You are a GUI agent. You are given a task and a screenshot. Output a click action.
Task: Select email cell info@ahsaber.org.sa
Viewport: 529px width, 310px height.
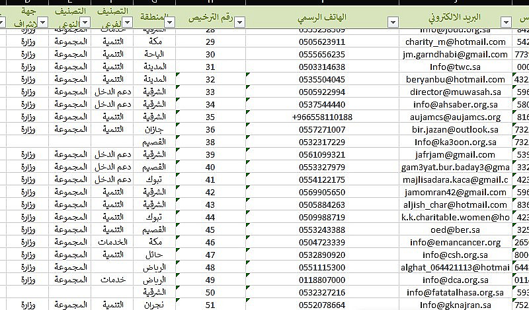[x=456, y=104]
